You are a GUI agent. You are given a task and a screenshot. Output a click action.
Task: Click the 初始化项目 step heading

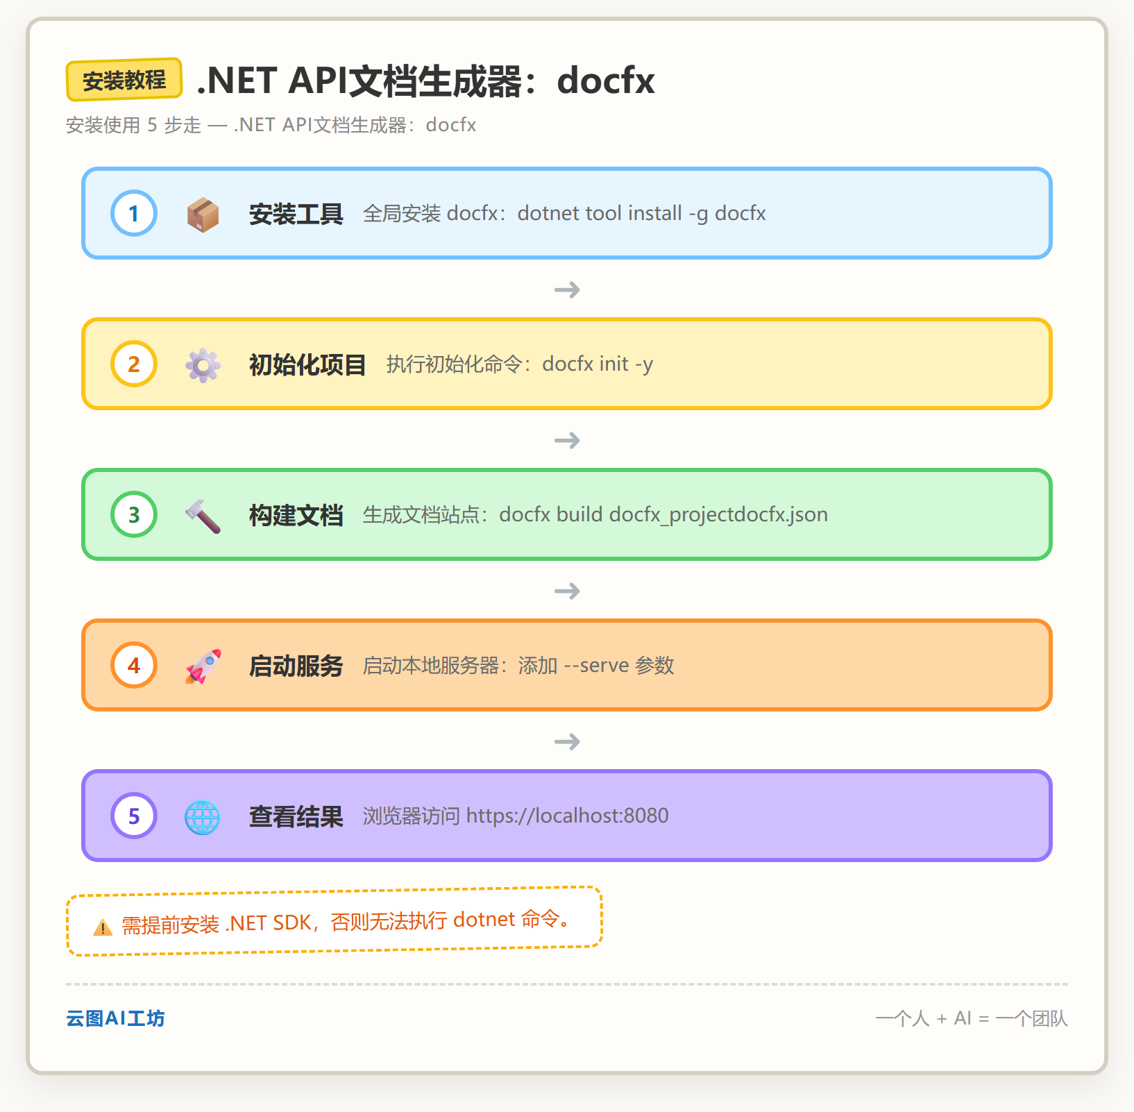pyautogui.click(x=307, y=364)
